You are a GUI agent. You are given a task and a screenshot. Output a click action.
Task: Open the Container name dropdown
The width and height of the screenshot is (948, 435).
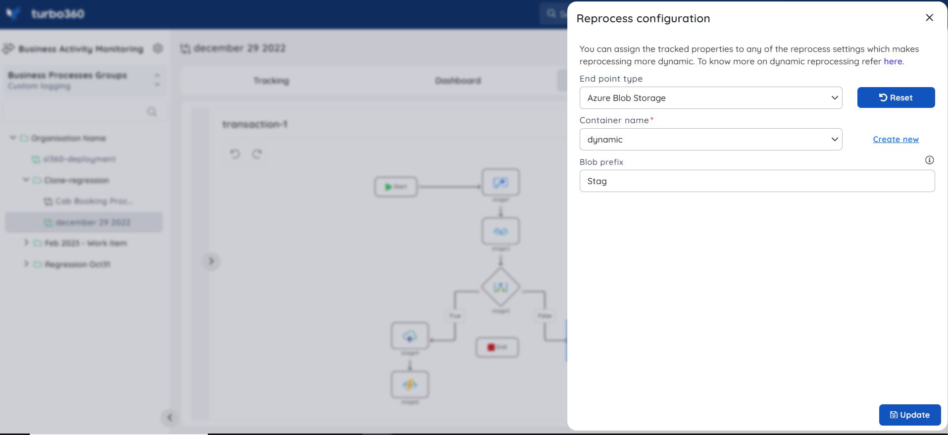click(x=710, y=140)
